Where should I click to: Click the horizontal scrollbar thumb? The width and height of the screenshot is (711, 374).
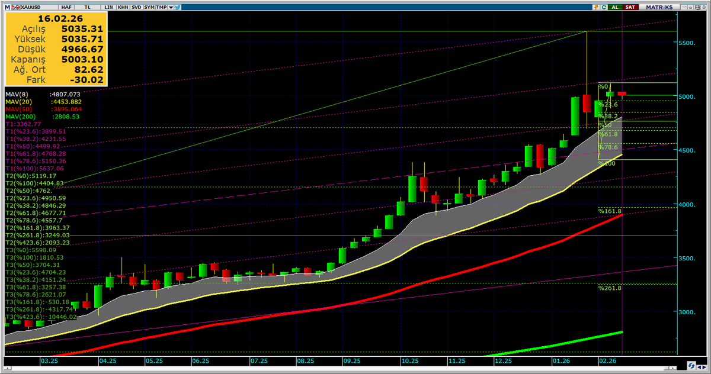point(666,367)
